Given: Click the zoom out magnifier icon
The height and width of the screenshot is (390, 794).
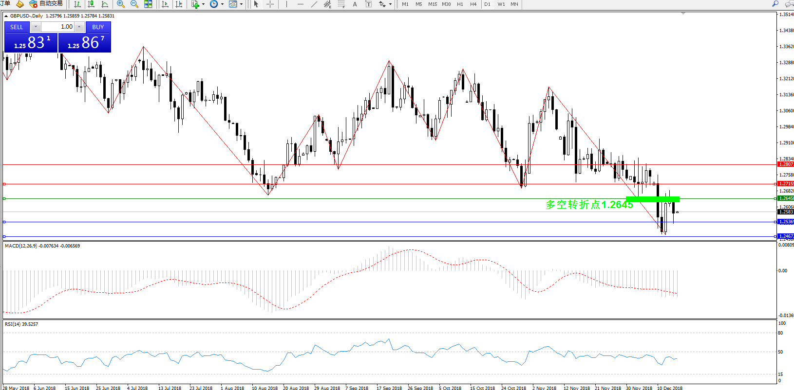Looking at the screenshot, I should [134, 4].
